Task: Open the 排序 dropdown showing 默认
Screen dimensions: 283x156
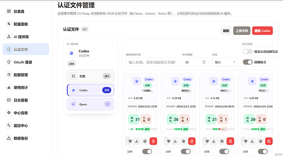Action: (225, 62)
